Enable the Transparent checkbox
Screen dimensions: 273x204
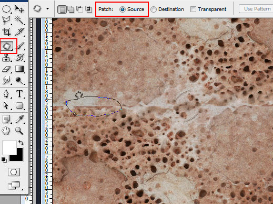tap(208, 9)
